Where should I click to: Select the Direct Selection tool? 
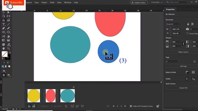pos(8,12)
